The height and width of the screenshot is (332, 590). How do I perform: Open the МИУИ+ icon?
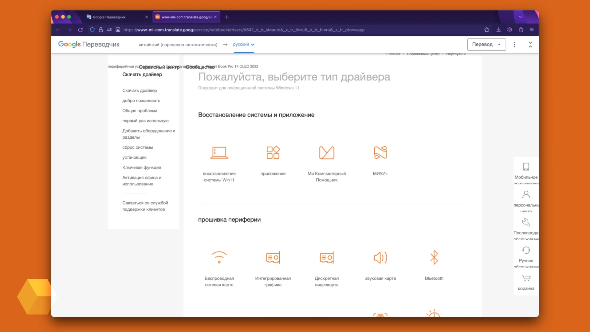tap(380, 152)
